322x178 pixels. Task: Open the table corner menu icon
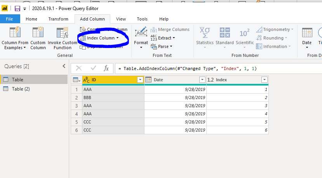pos(77,80)
